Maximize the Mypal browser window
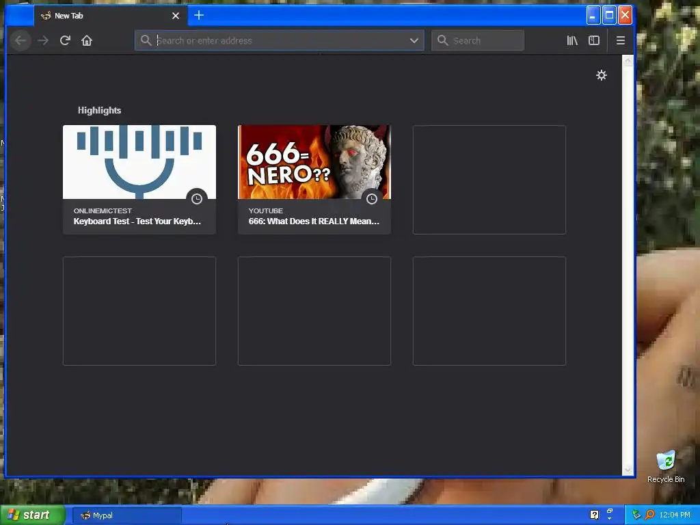Viewport: 700px width, 525px height. coord(609,16)
